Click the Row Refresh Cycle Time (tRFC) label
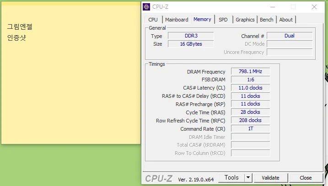Viewport: 328px width, 186px height. (x=191, y=121)
